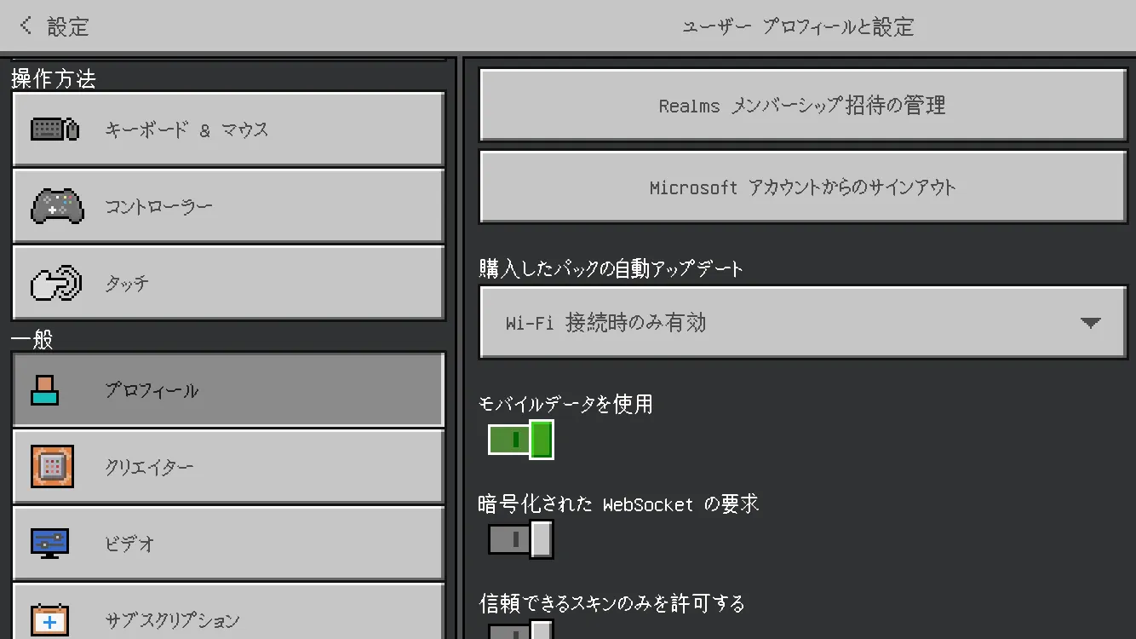Open the クリエイター settings tab
This screenshot has height=639, width=1136.
(228, 467)
